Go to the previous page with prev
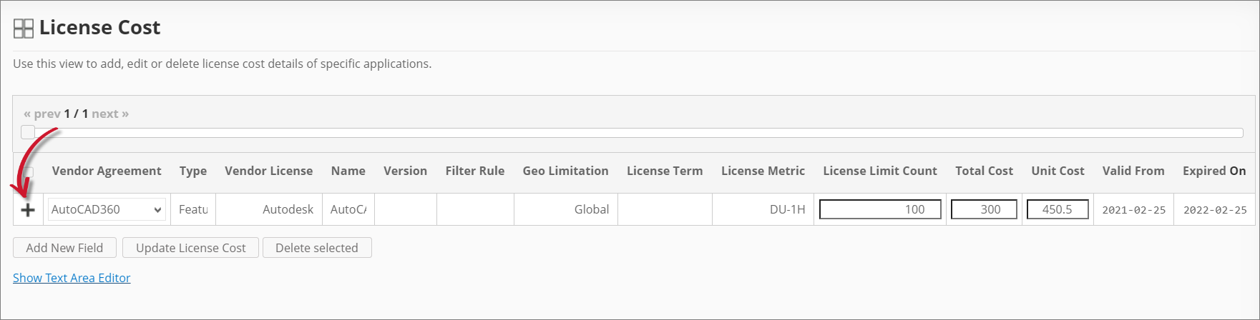Image resolution: width=1260 pixels, height=320 pixels. (41, 114)
